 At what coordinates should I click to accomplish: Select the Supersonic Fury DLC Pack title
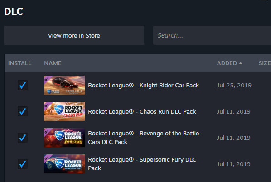click(142, 164)
